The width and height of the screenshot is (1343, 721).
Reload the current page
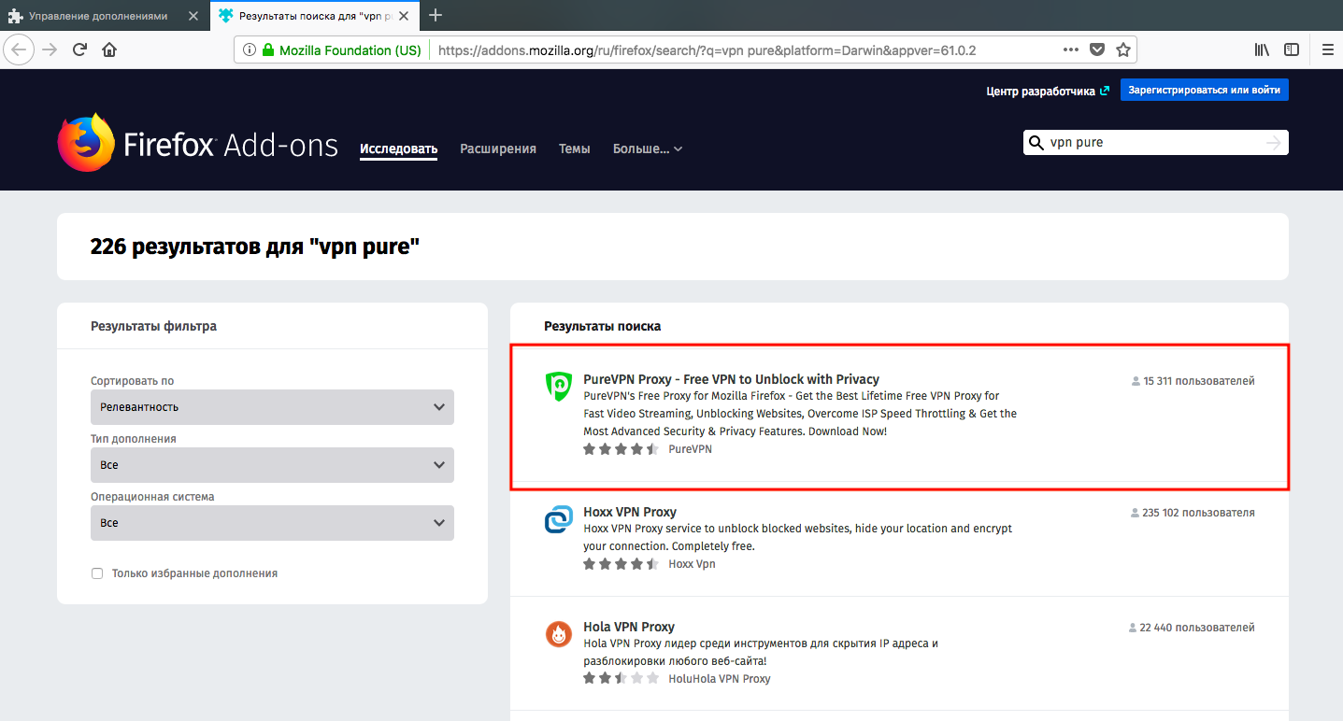79,49
